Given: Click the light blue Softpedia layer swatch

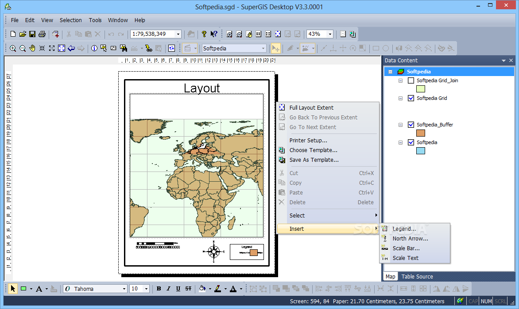Looking at the screenshot, I should (x=420, y=151).
